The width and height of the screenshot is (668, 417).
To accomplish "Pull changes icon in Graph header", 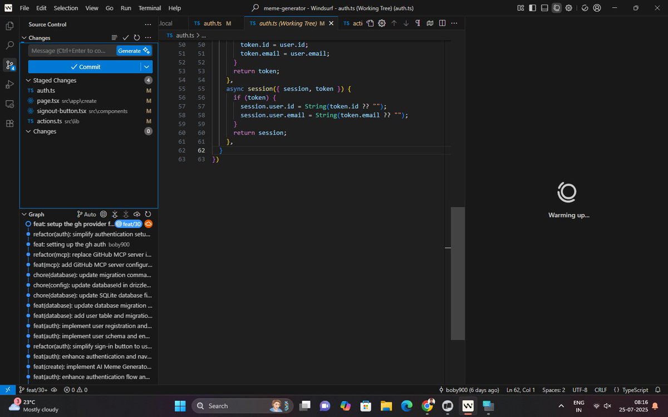I will 126,214.
